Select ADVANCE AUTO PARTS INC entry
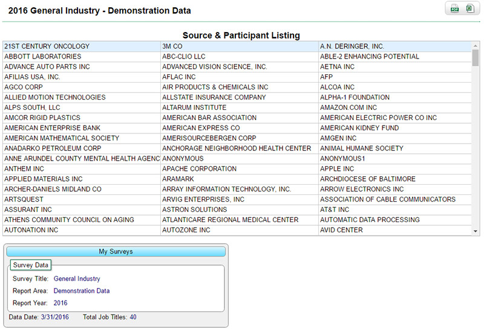 (x=82, y=66)
